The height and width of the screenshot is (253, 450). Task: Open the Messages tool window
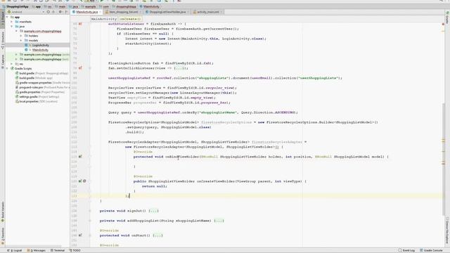click(x=36, y=250)
